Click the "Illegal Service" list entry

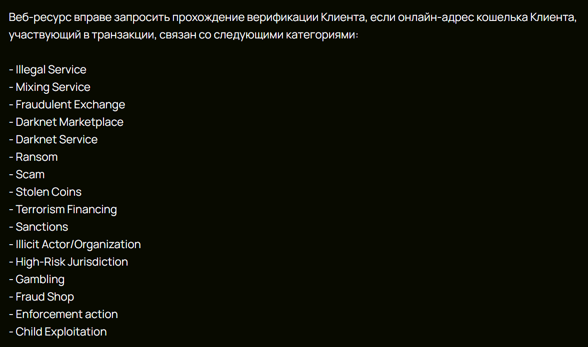(50, 70)
